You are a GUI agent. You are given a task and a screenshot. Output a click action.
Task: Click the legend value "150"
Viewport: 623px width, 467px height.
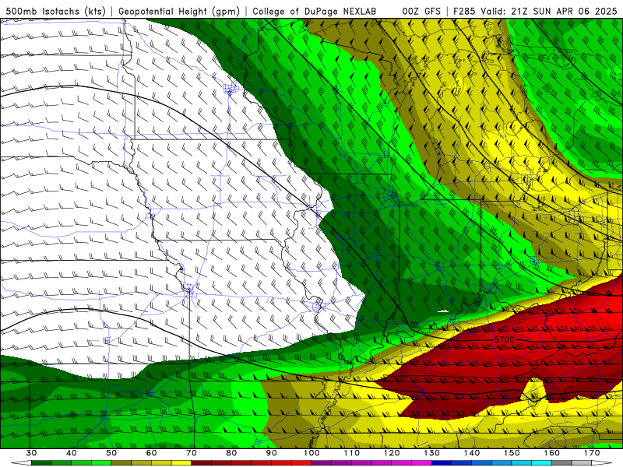pos(512,453)
